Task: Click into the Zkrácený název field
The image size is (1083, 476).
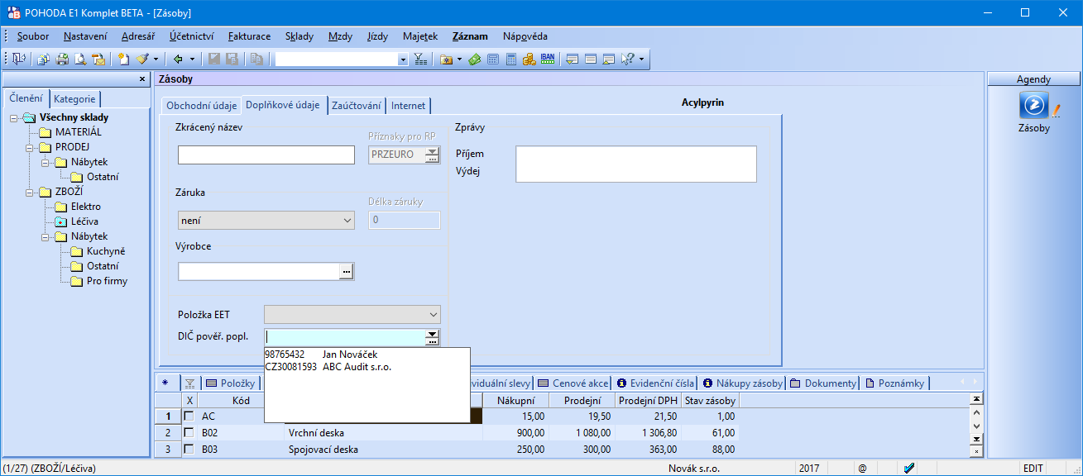Action: tap(266, 155)
